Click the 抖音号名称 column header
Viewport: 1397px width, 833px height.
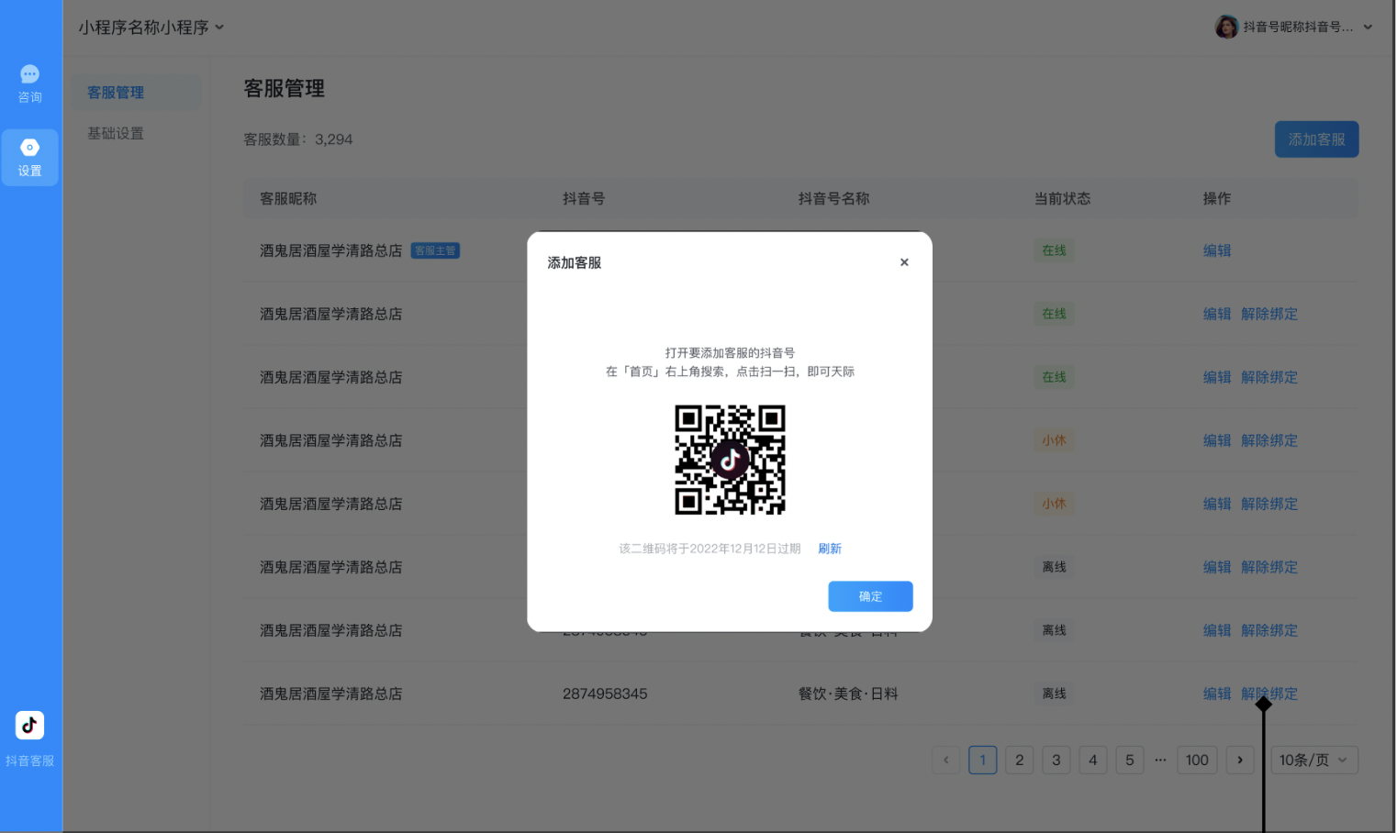[x=833, y=198]
